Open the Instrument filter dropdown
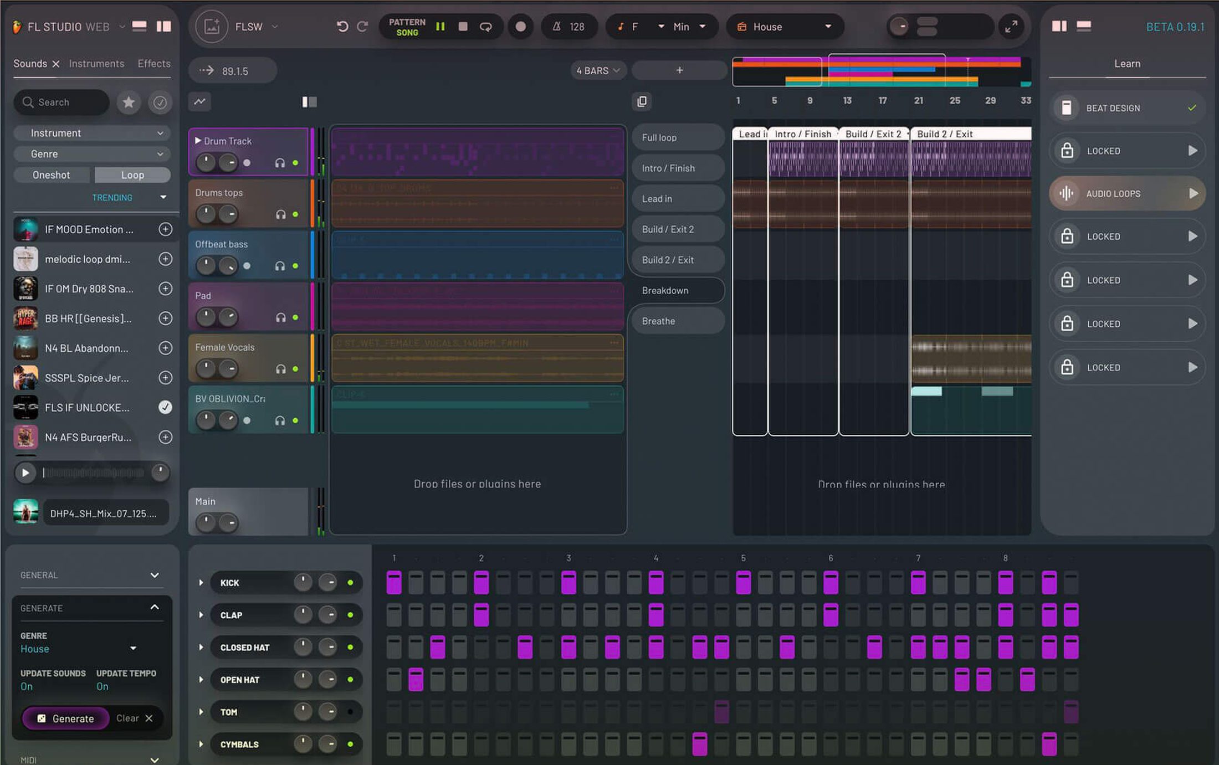The image size is (1219, 765). pyautogui.click(x=92, y=133)
